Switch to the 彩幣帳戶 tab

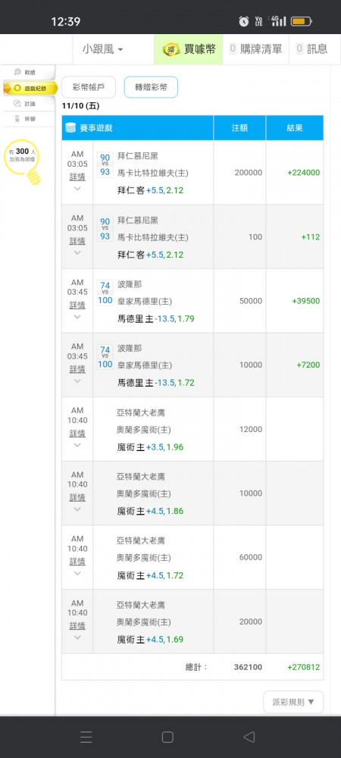click(89, 87)
